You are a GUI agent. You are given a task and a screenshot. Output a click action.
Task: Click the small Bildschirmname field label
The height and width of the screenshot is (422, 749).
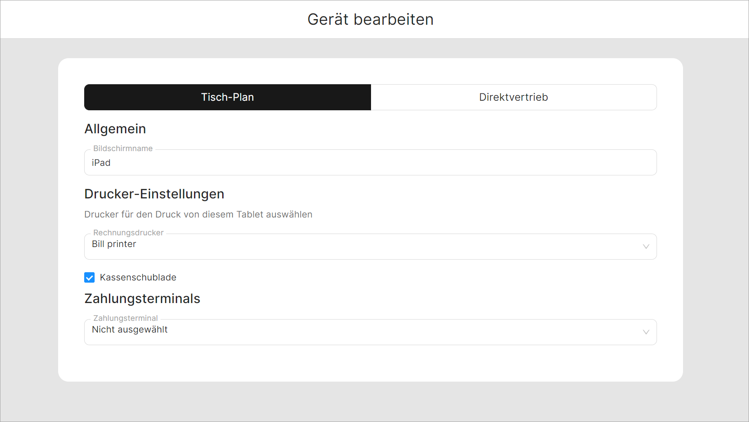[x=123, y=148]
